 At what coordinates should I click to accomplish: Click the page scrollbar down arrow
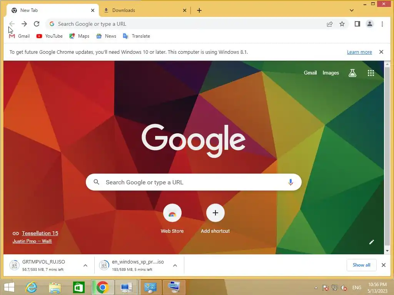click(x=387, y=250)
